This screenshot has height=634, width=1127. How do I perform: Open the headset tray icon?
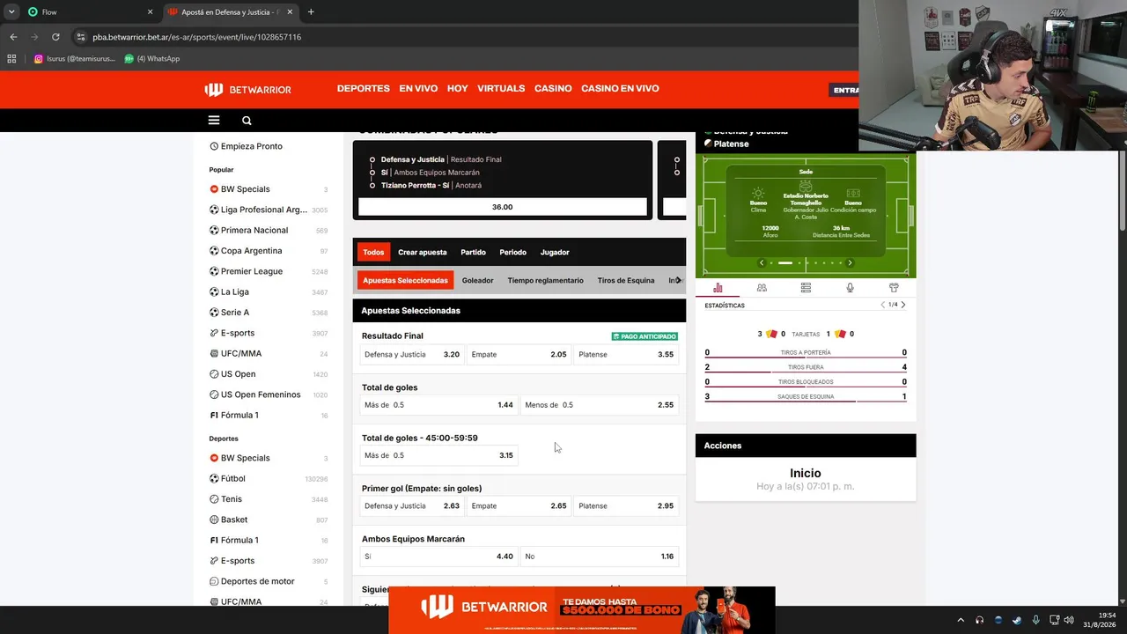pyautogui.click(x=979, y=620)
